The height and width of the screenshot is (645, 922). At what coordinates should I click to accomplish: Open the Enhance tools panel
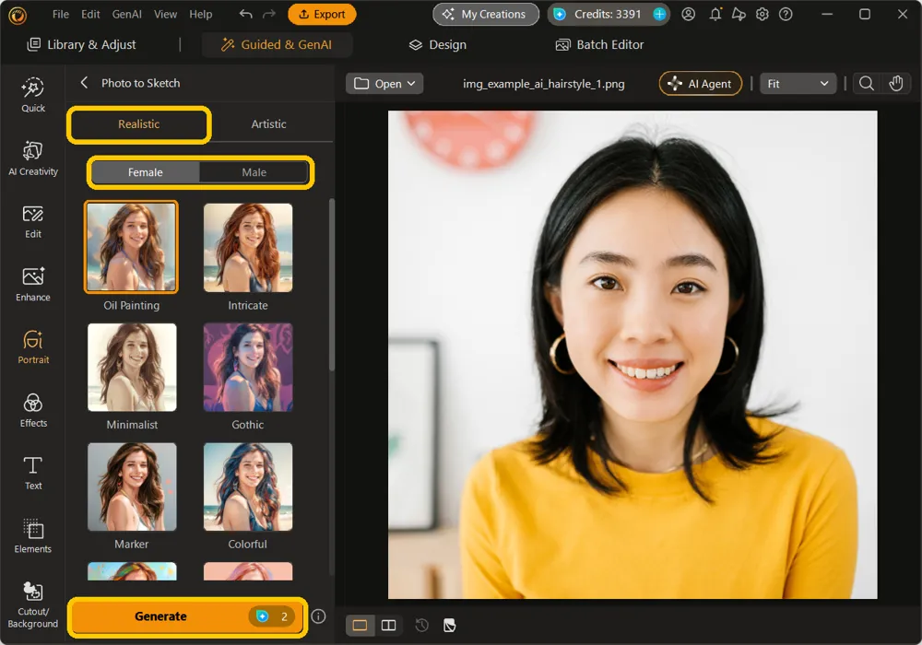click(33, 285)
